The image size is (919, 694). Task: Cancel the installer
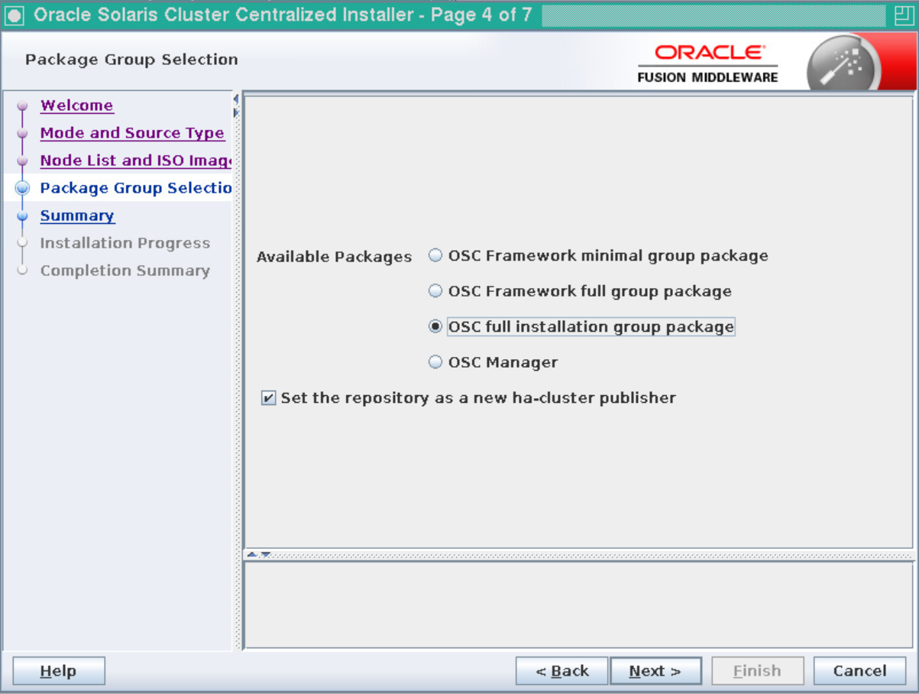[859, 671]
